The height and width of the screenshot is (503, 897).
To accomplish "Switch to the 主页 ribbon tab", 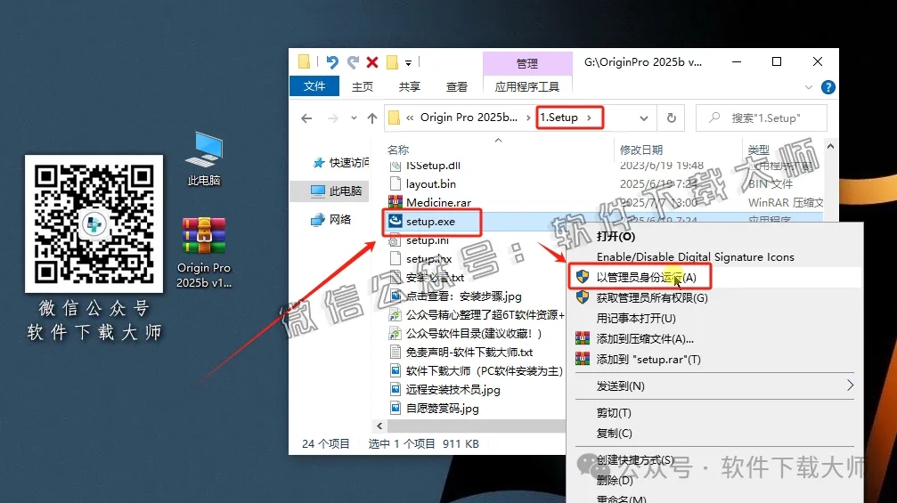I will click(x=363, y=86).
